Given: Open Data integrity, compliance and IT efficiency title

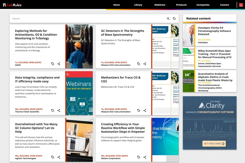Looking at the screenshot, I should click(x=37, y=80).
